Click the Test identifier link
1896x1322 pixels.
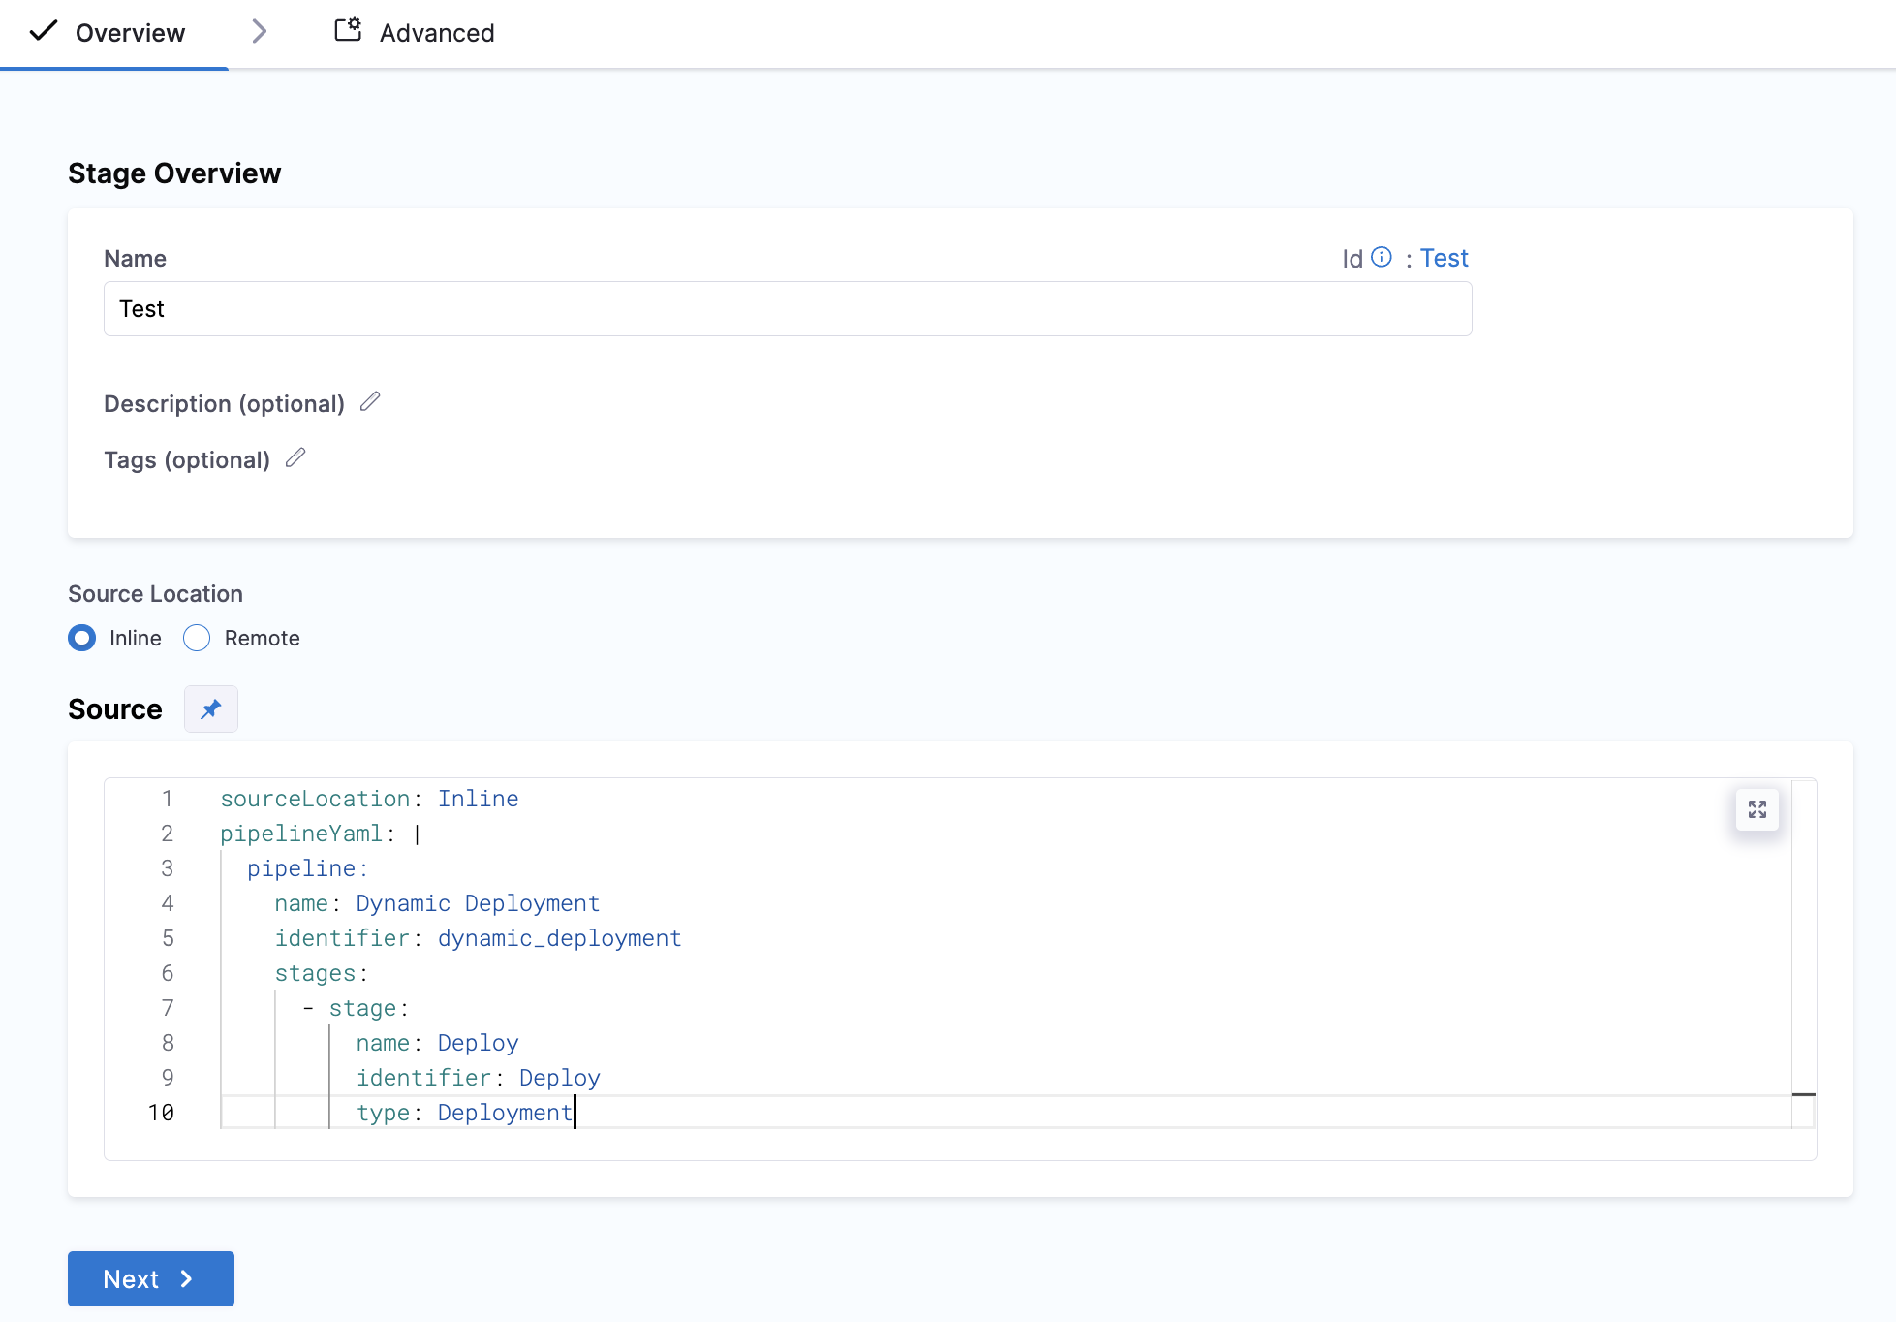pyautogui.click(x=1444, y=258)
